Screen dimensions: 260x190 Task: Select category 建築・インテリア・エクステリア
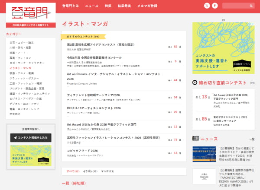click(29, 94)
